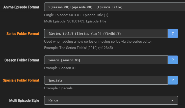185x108 pixels.
Task: Open the Range selection box
Action: [x=111, y=100]
